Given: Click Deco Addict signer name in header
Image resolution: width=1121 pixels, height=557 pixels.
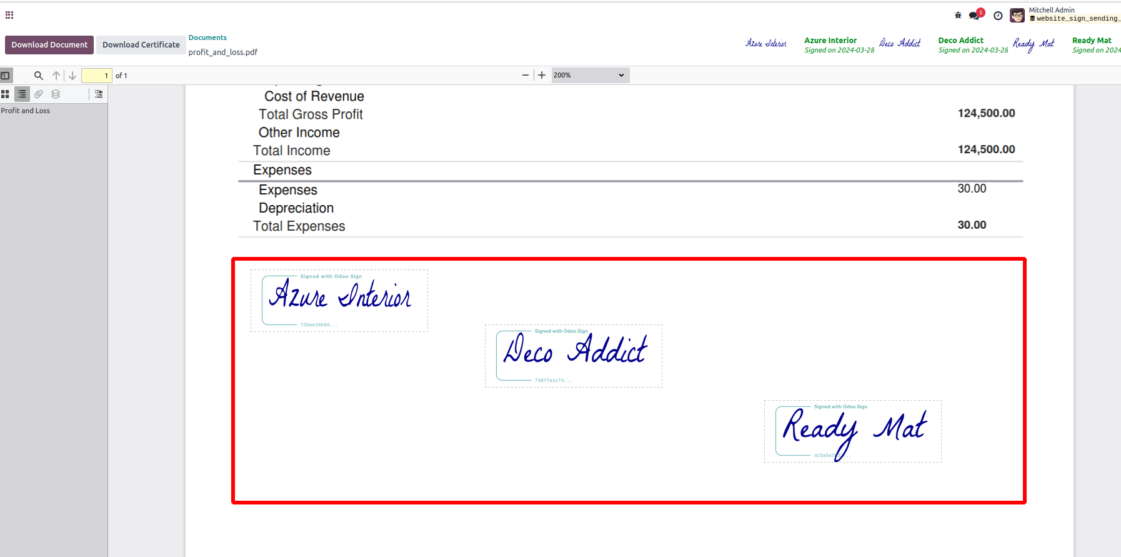Looking at the screenshot, I should tap(961, 40).
